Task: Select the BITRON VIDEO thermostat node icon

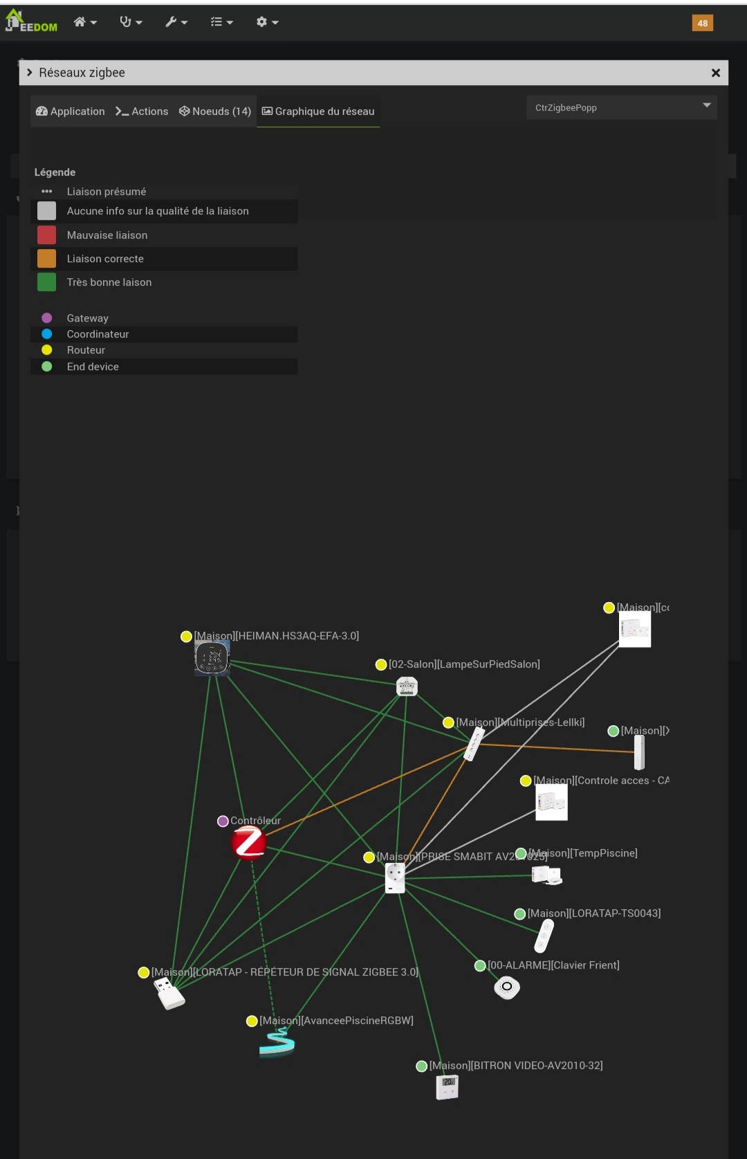Action: pos(447,1086)
